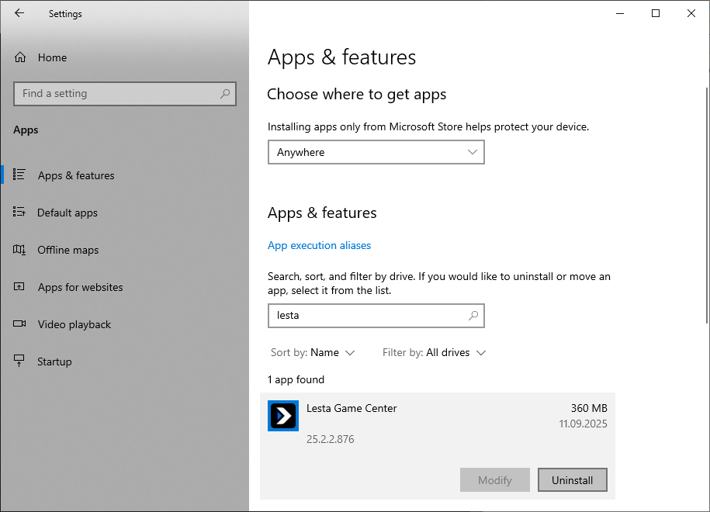Image resolution: width=710 pixels, height=512 pixels.
Task: Open the Default apps sidebar icon
Action: coord(19,212)
